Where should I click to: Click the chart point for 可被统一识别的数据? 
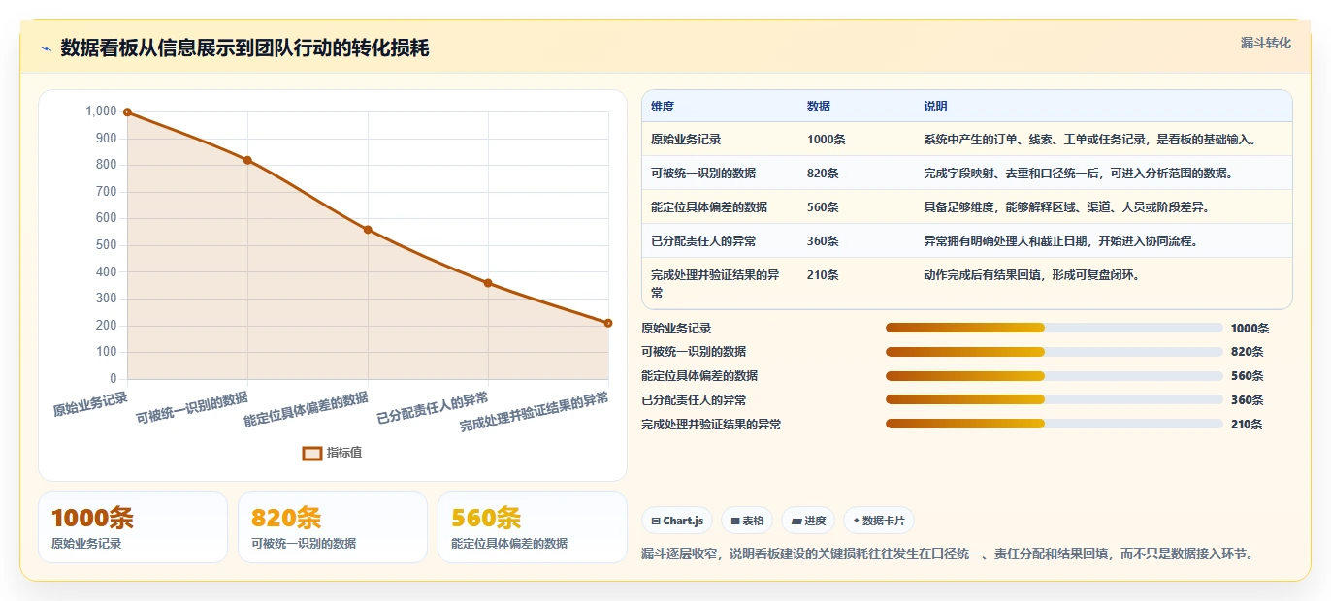[x=247, y=160]
